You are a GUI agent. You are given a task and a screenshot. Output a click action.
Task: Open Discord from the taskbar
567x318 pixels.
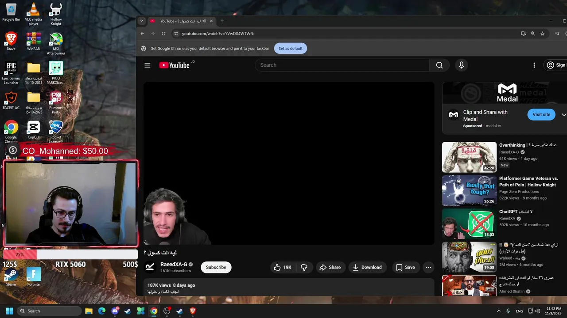tap(115, 311)
